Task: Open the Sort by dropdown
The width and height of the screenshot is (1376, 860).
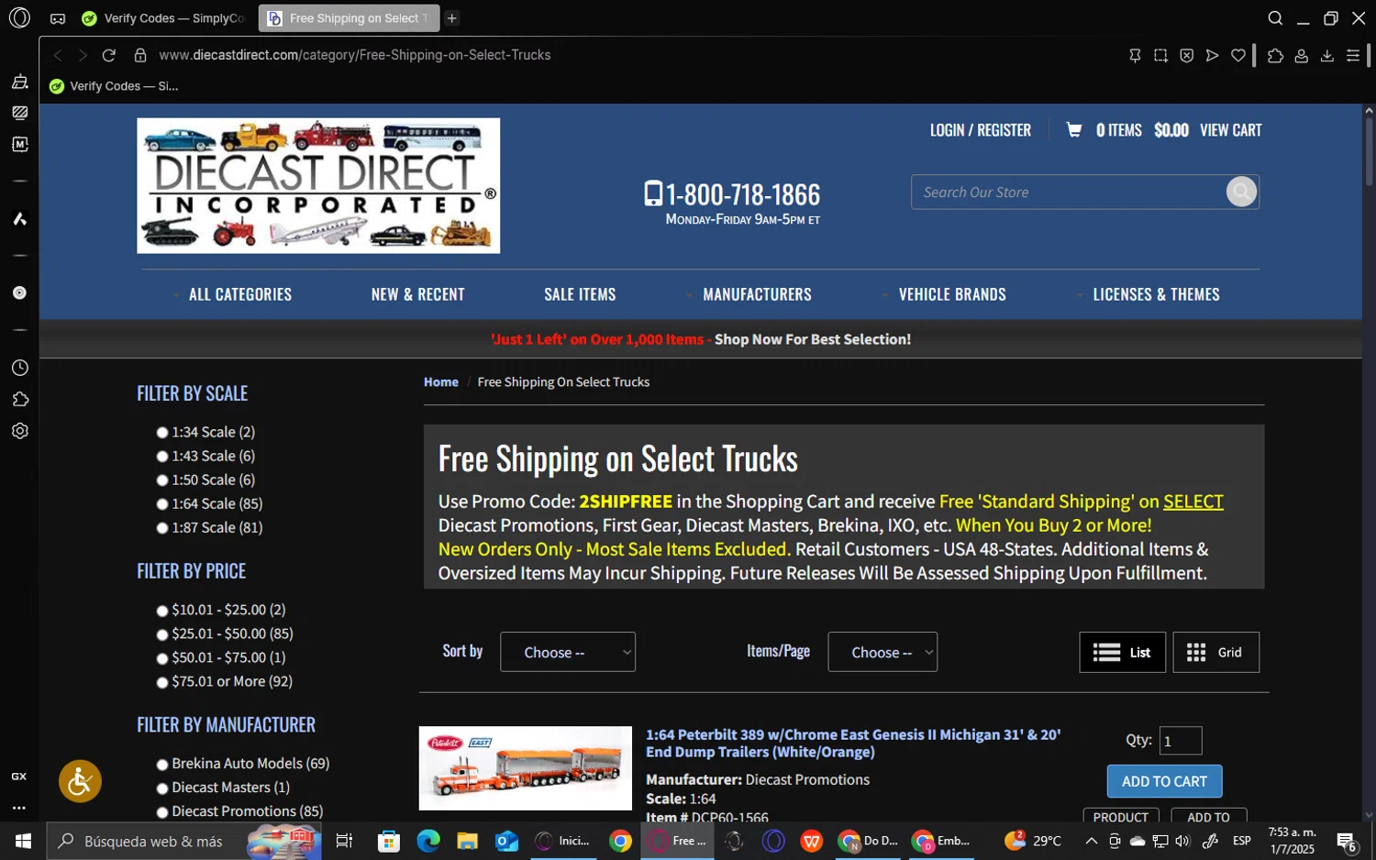Action: (x=568, y=652)
